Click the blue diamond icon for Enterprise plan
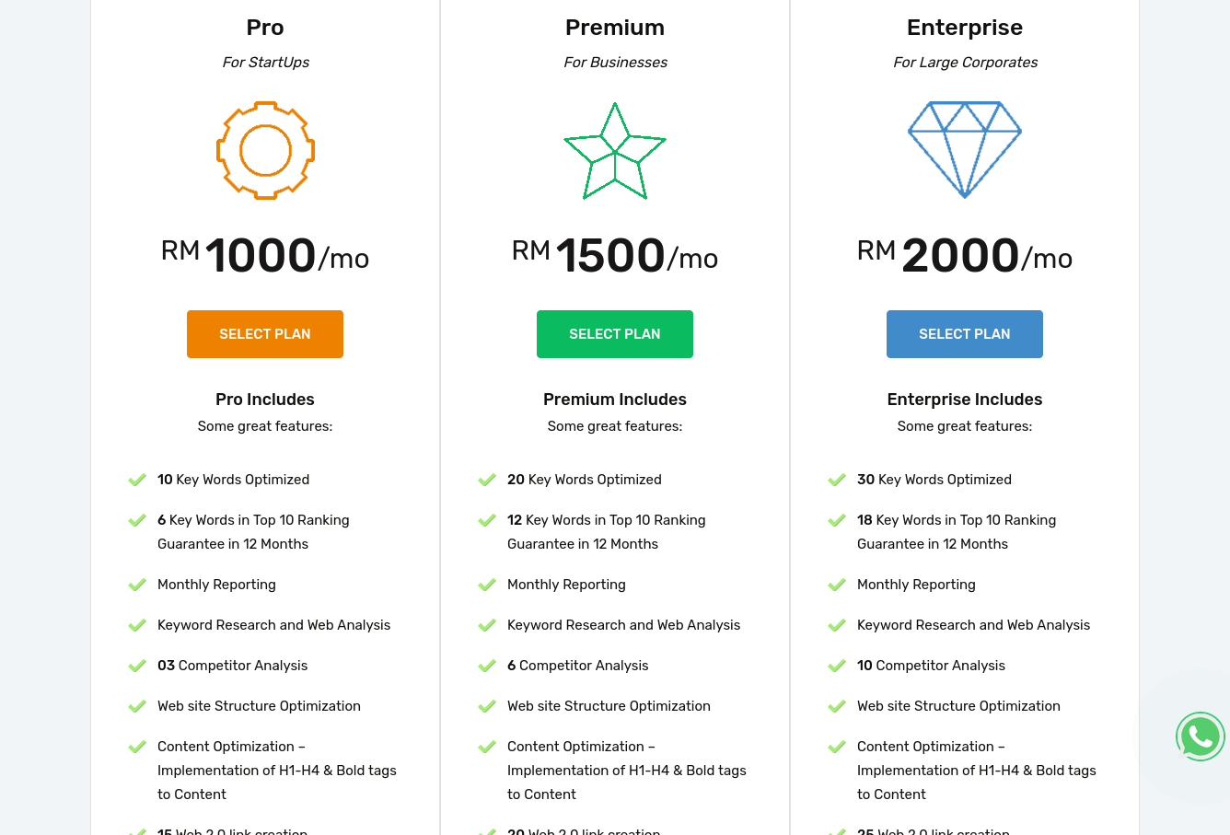The width and height of the screenshot is (1230, 835). [x=965, y=150]
